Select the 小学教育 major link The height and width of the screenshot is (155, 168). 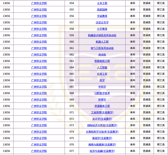102,29
